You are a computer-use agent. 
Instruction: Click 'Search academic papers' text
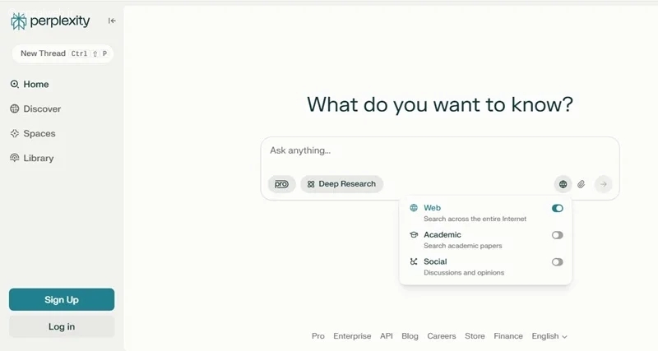click(x=462, y=246)
